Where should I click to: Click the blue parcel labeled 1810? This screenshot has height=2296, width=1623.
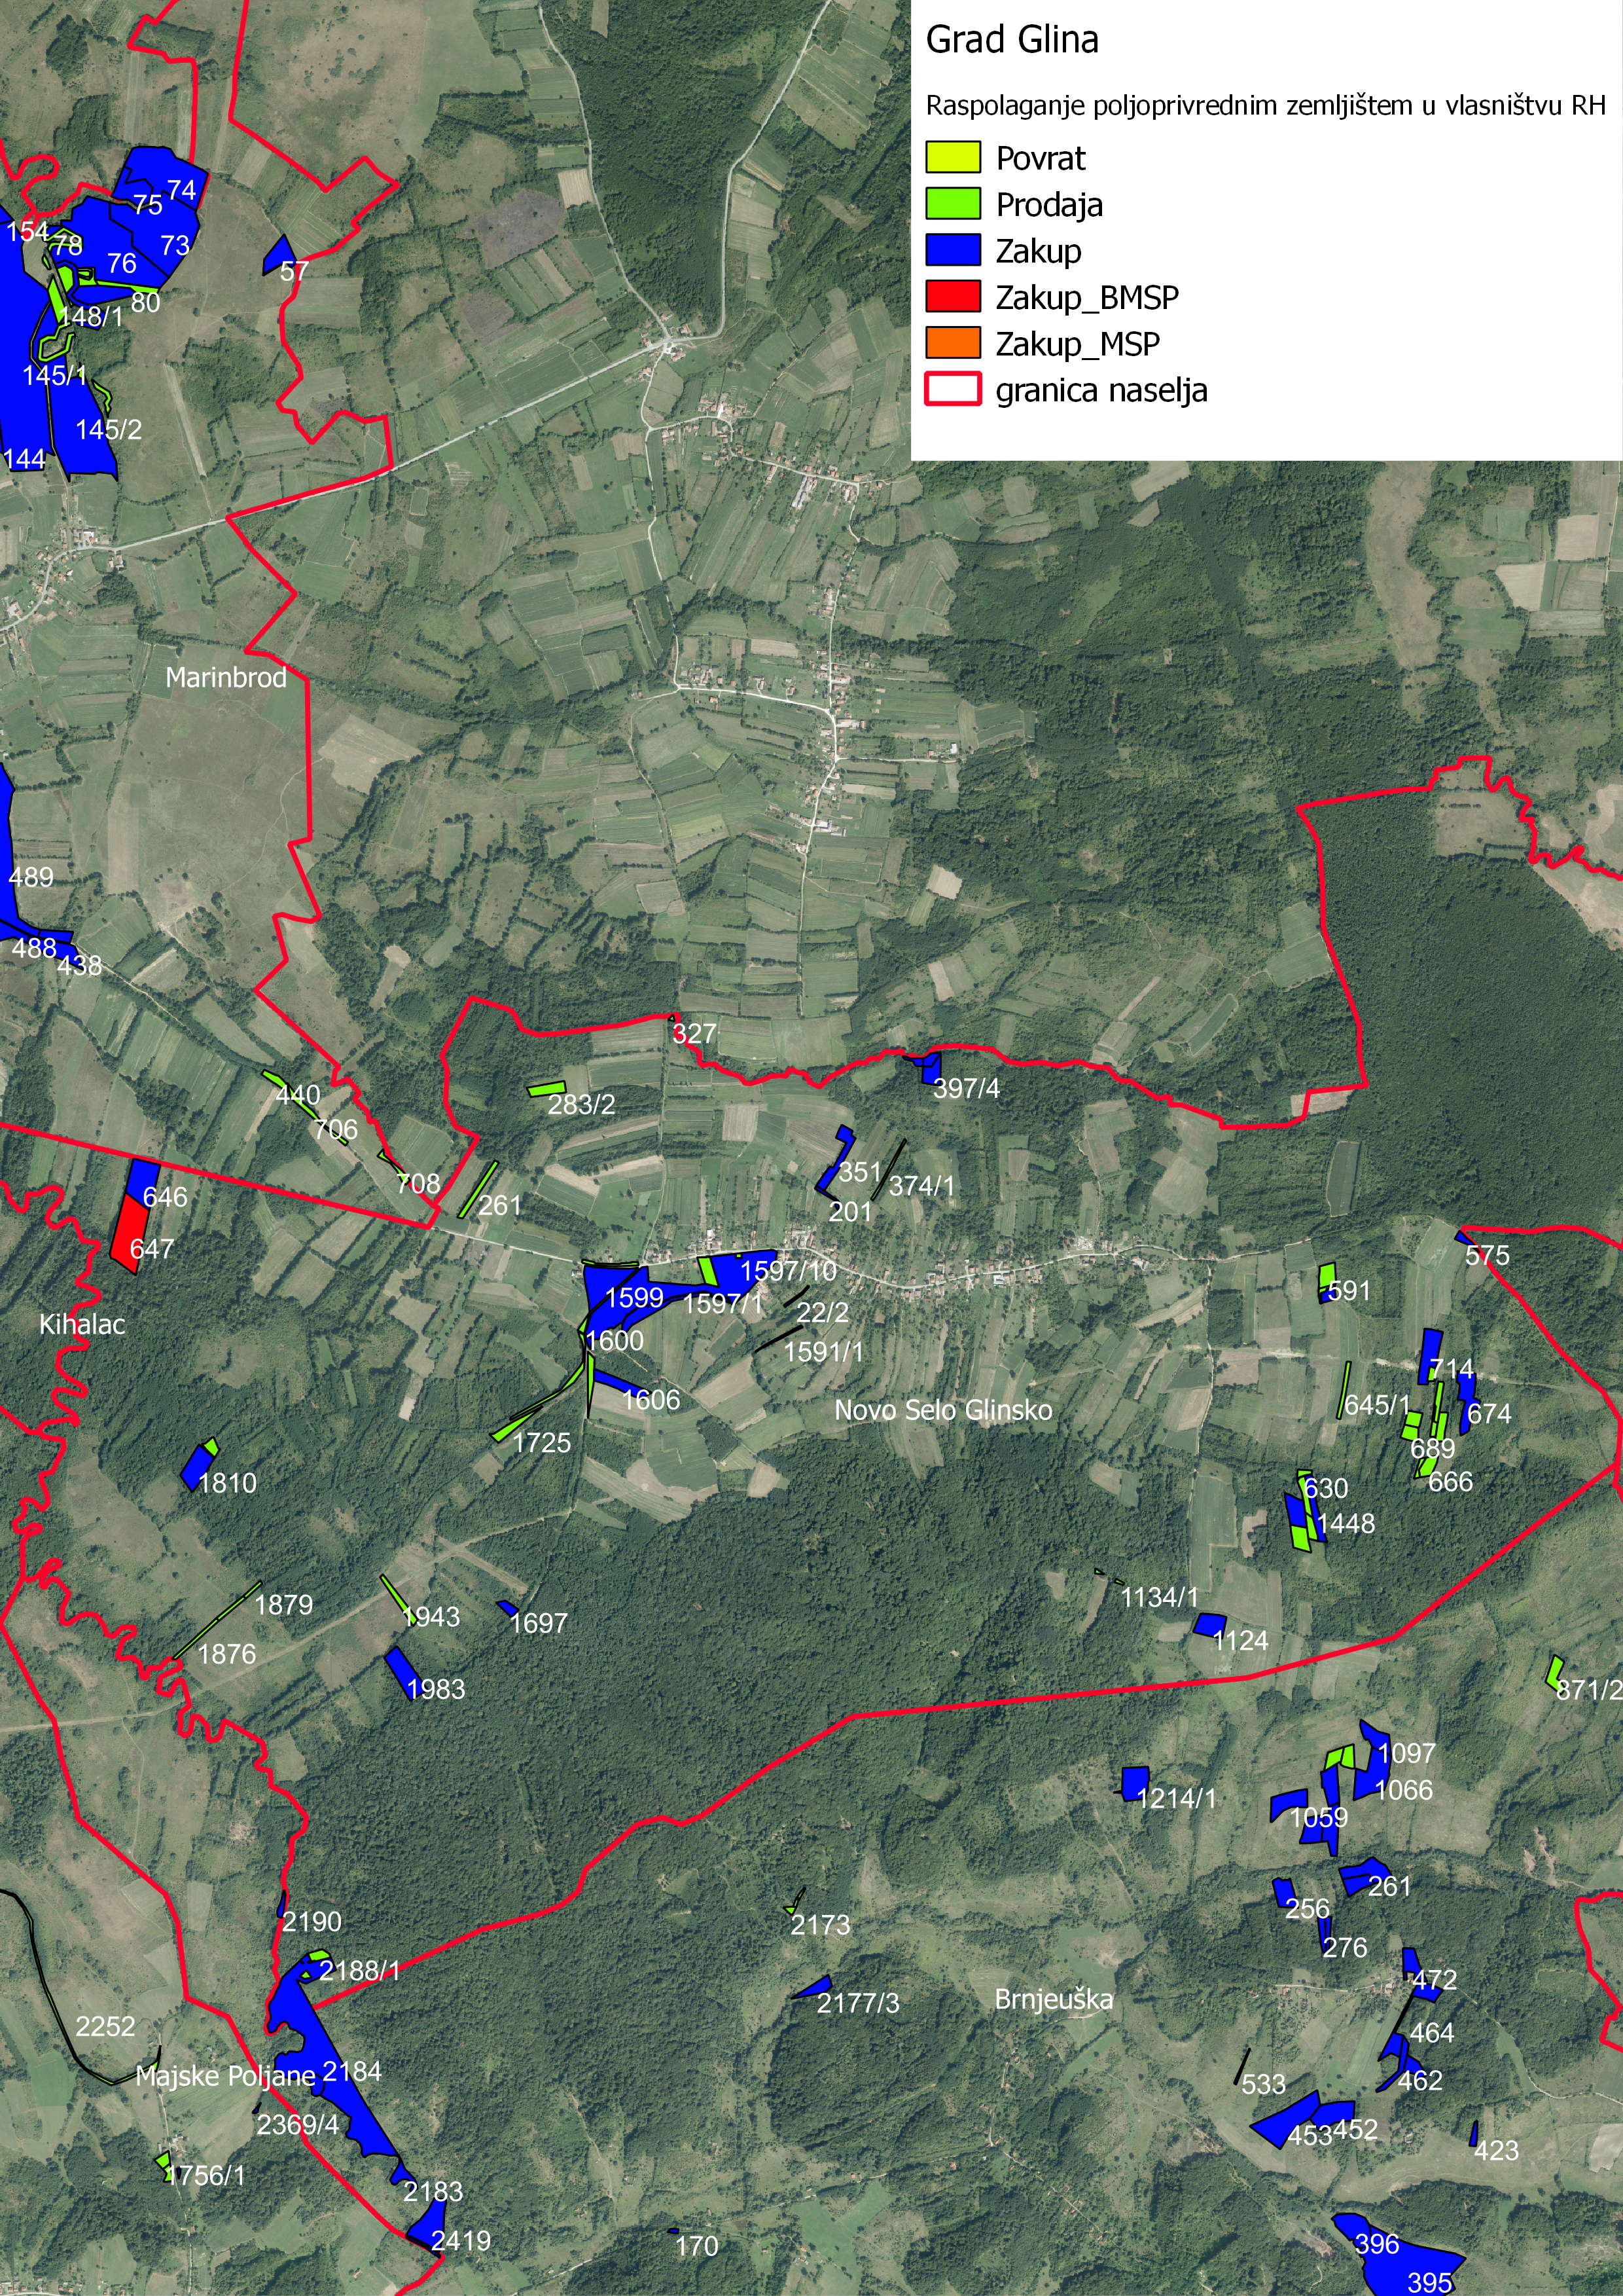[x=198, y=1467]
